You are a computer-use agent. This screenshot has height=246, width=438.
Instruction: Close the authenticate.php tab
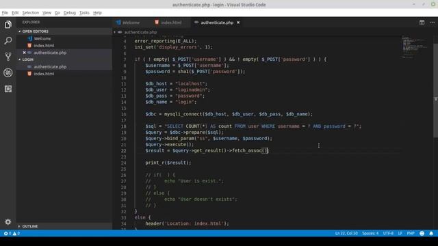(x=238, y=23)
